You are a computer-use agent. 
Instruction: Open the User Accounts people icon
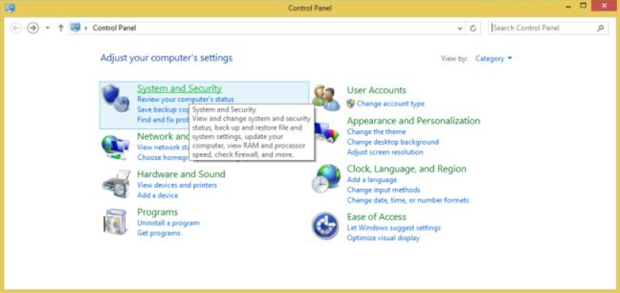tap(326, 98)
